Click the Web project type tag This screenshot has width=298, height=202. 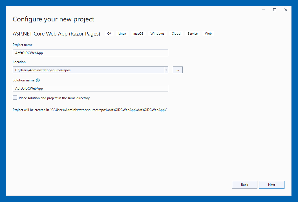(x=208, y=33)
